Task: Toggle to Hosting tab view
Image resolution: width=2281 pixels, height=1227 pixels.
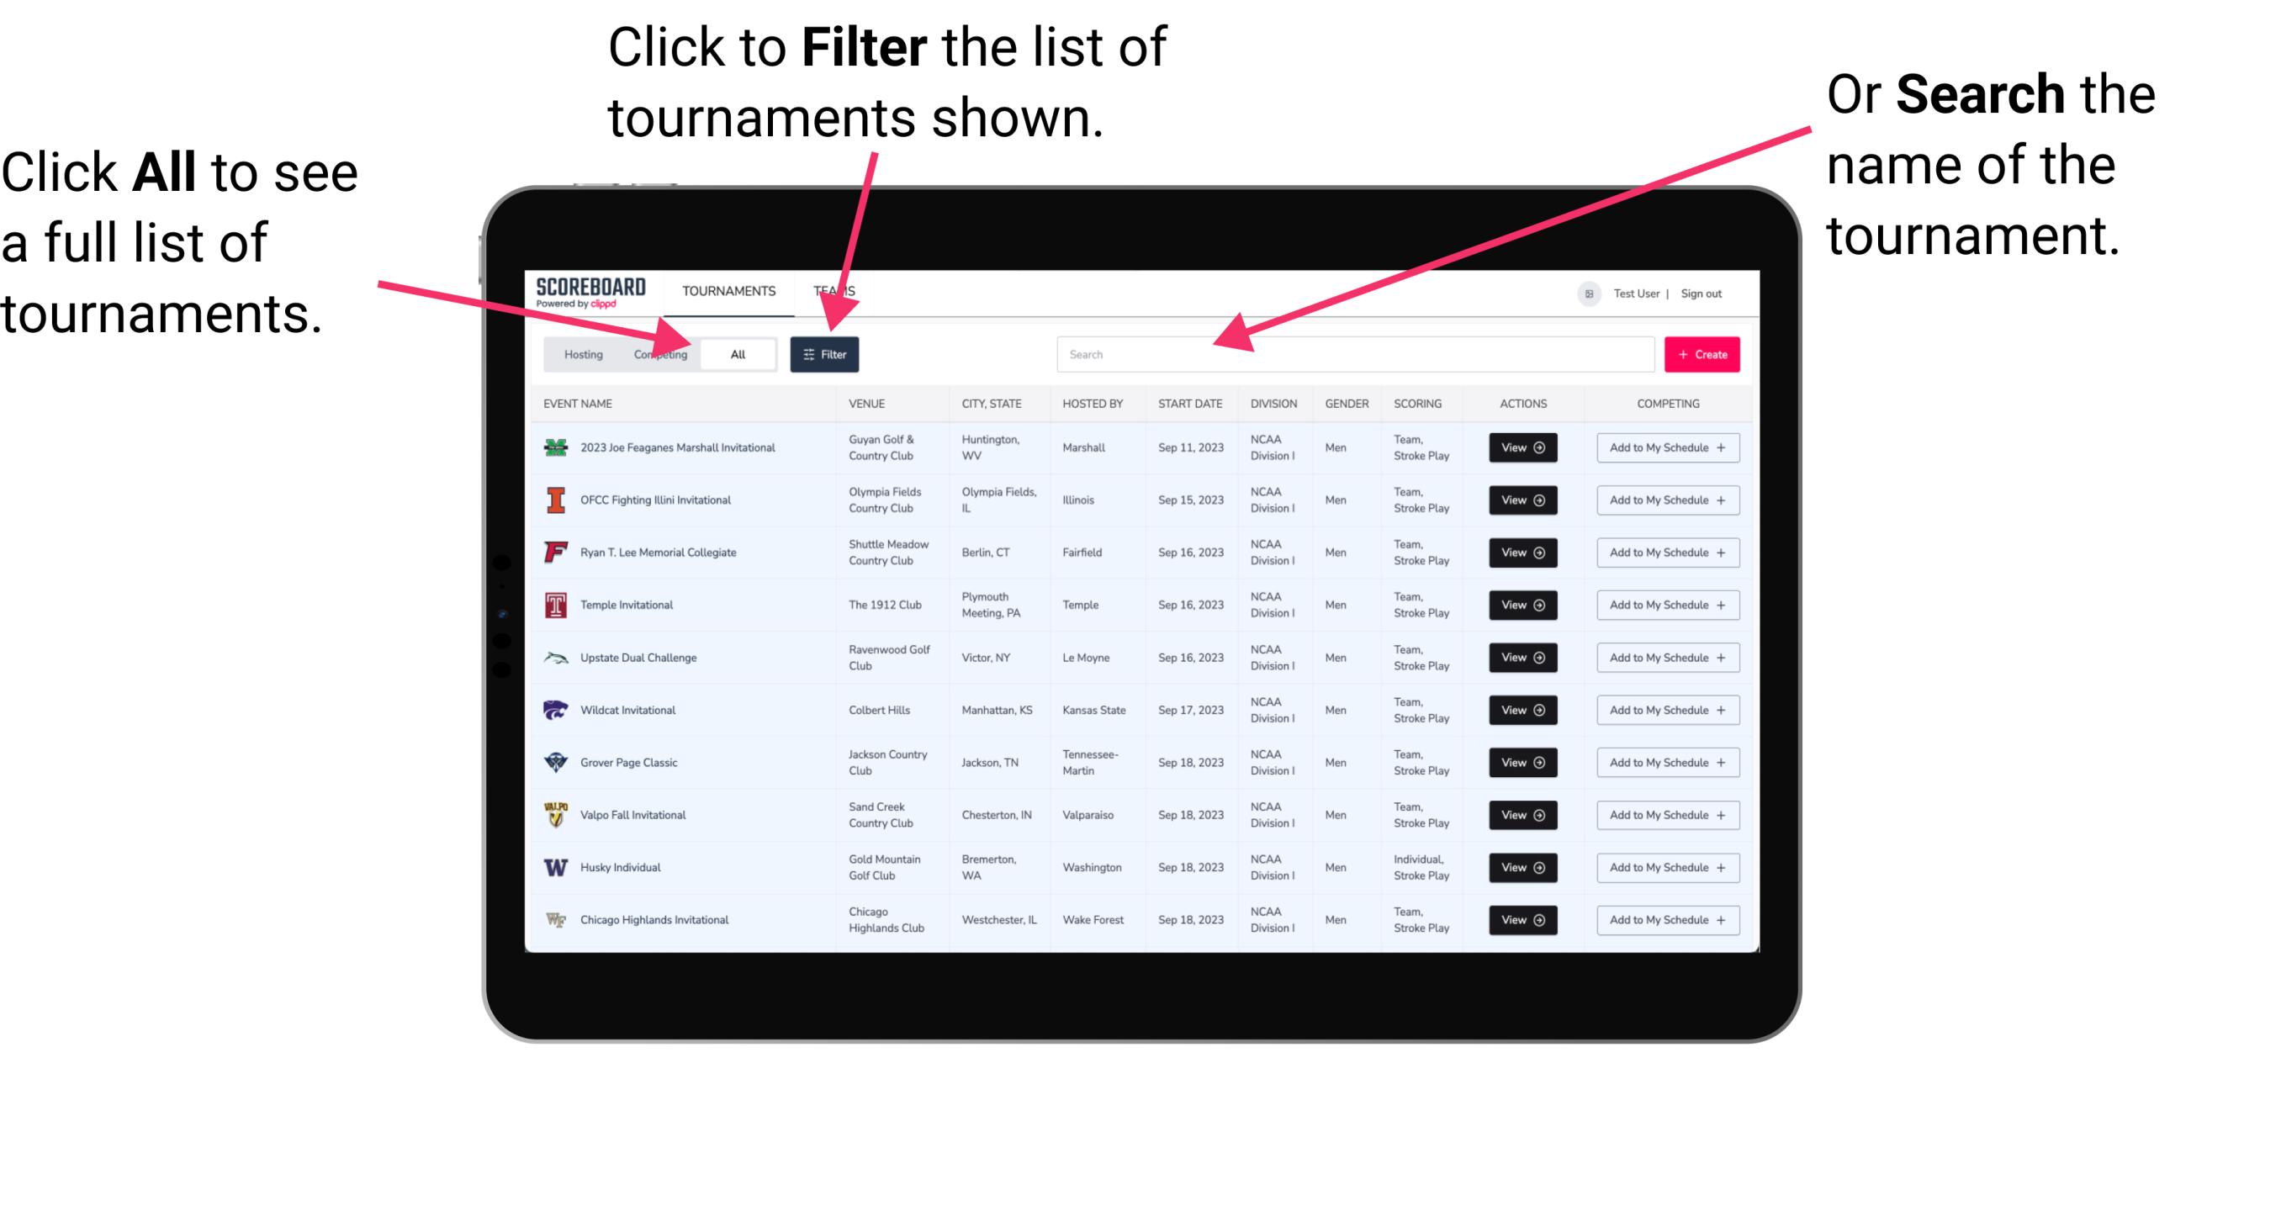Action: click(579, 353)
